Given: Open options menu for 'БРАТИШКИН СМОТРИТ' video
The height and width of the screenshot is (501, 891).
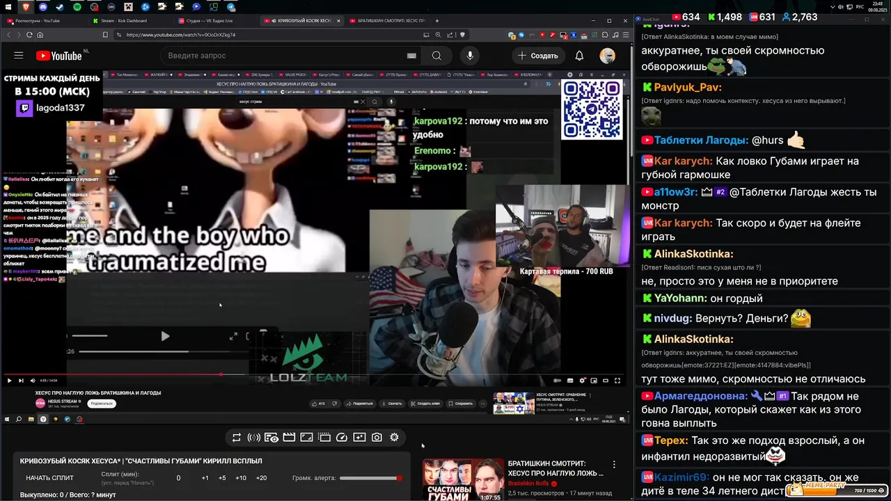Looking at the screenshot, I should pyautogui.click(x=614, y=464).
